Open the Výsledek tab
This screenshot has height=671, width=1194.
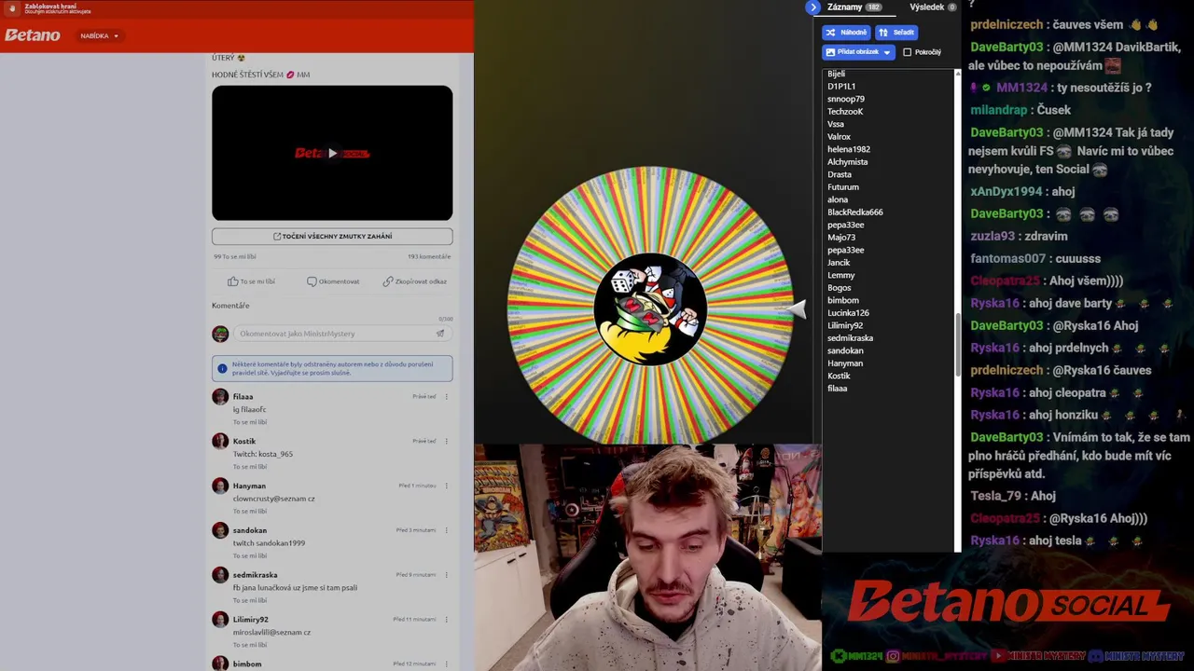(933, 7)
